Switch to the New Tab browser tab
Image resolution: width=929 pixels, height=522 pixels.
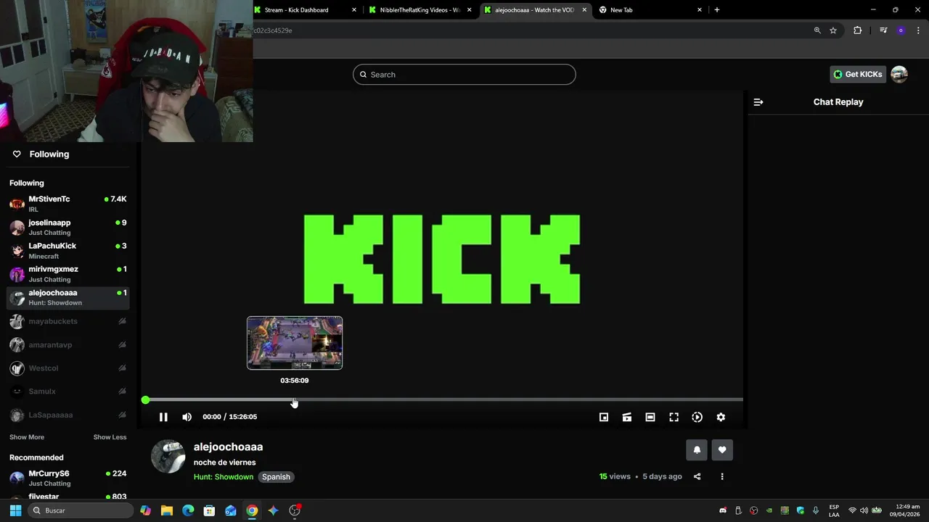pos(650,10)
